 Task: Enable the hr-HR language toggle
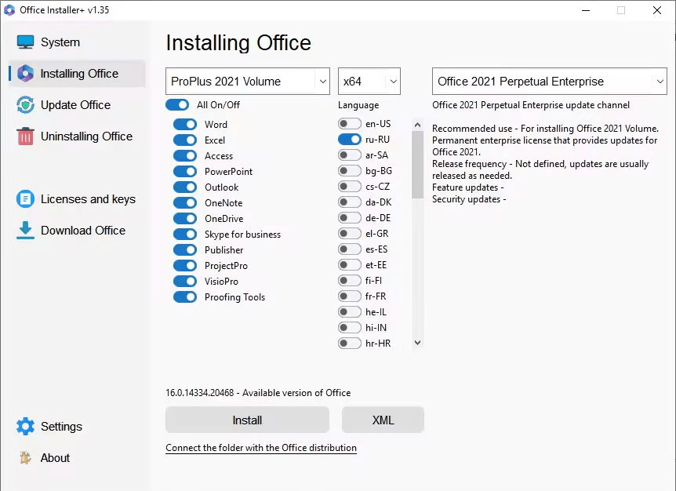click(x=350, y=343)
